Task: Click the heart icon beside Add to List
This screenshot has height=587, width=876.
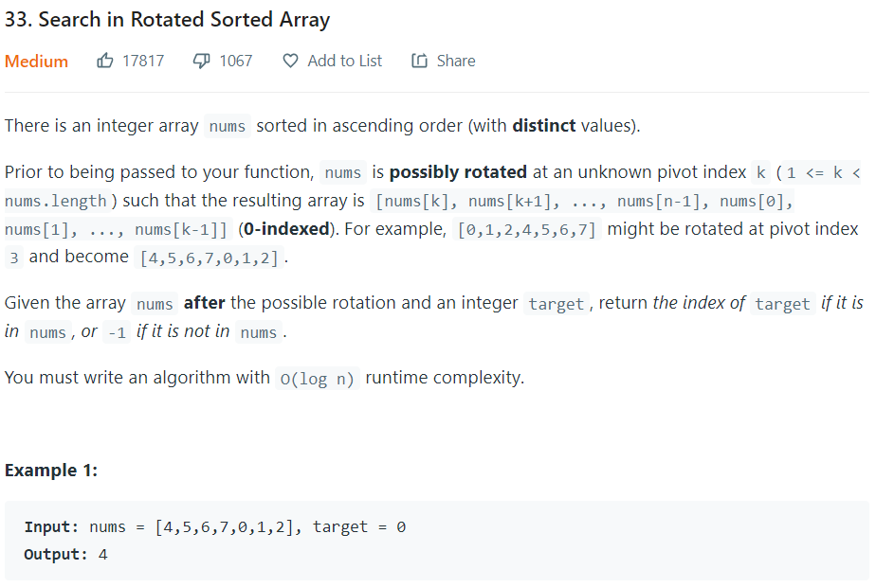Action: point(291,61)
